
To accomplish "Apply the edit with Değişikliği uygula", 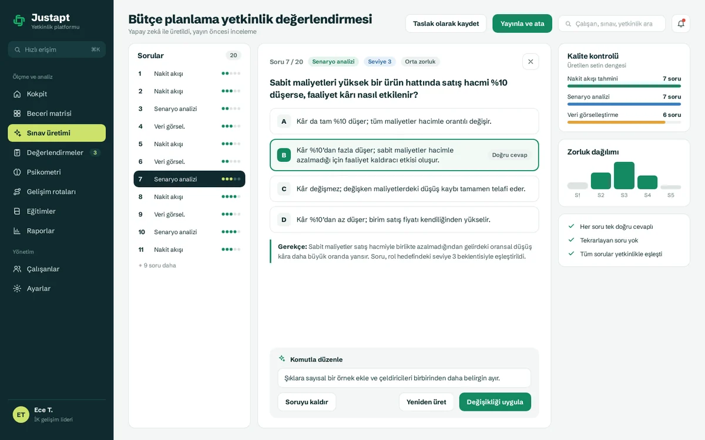I will [x=495, y=402].
